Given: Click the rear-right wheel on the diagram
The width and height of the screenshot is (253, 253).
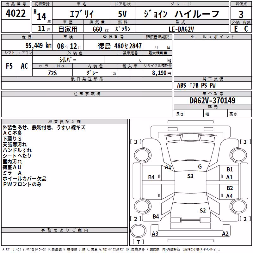Looking at the screenshot, I should coord(238,207).
